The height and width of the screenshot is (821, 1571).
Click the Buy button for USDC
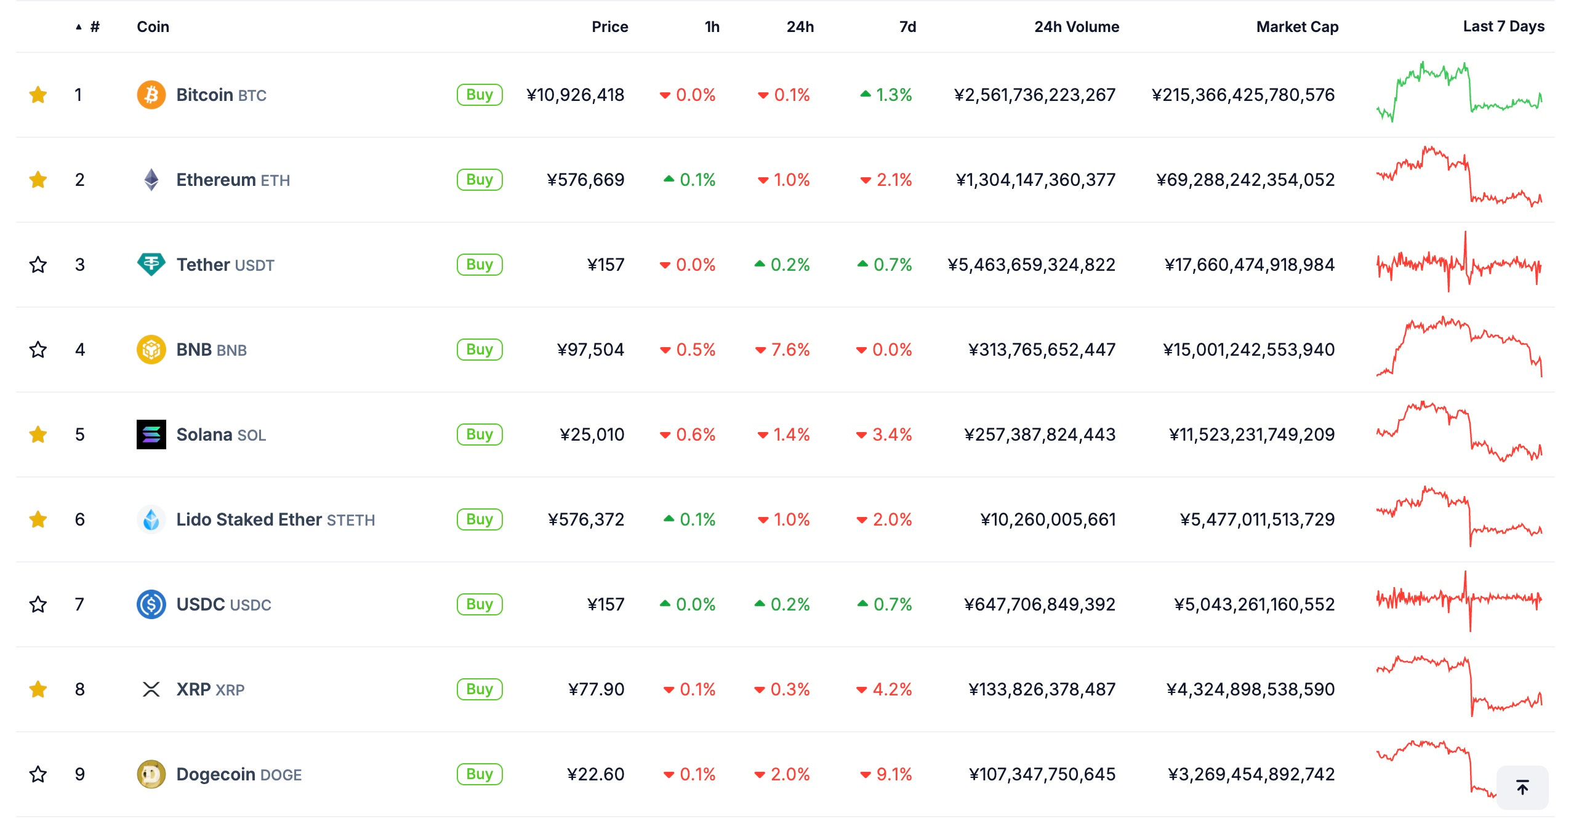(x=480, y=604)
